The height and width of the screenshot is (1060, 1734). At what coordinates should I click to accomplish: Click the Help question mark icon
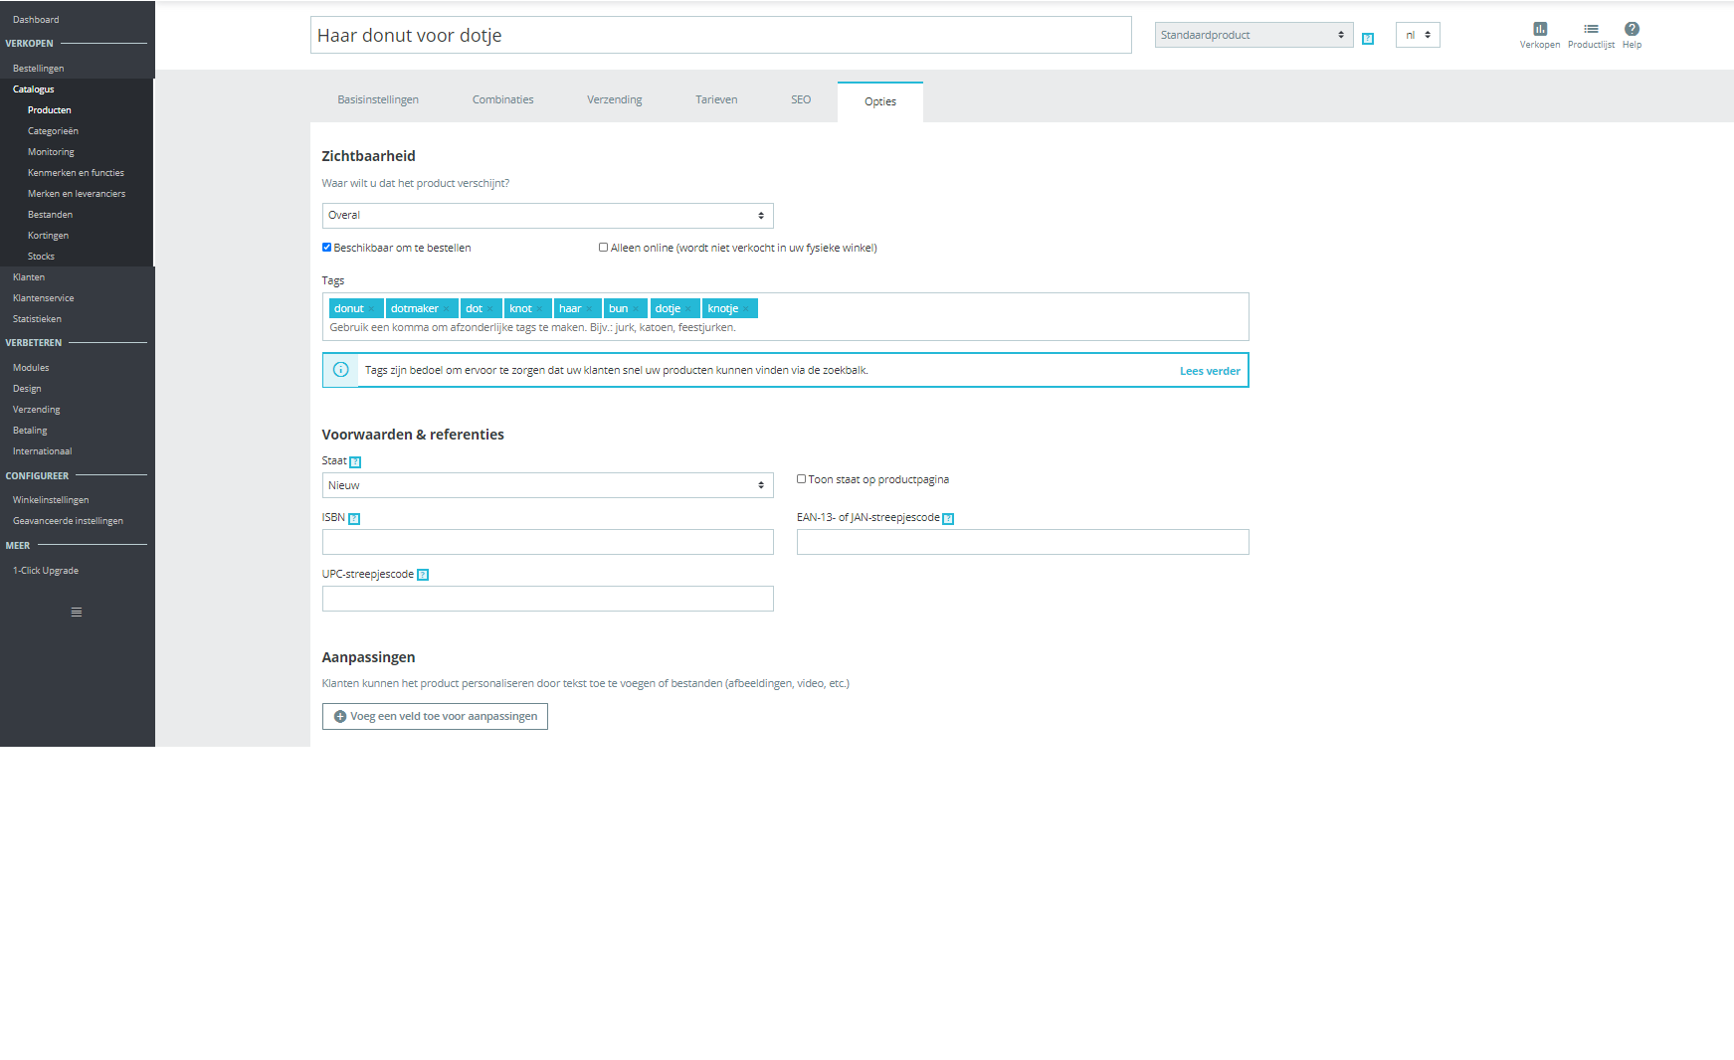point(1632,29)
